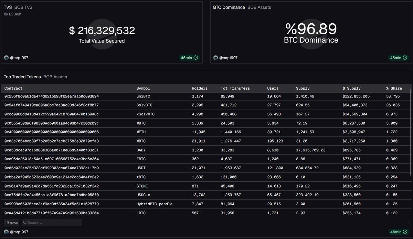Click the @mrp1997 avatar below the Top Traded Tokens table
The height and width of the screenshot is (239, 413).
pyautogui.click(x=7, y=232)
